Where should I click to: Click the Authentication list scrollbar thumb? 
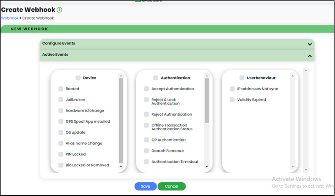tap(207, 100)
